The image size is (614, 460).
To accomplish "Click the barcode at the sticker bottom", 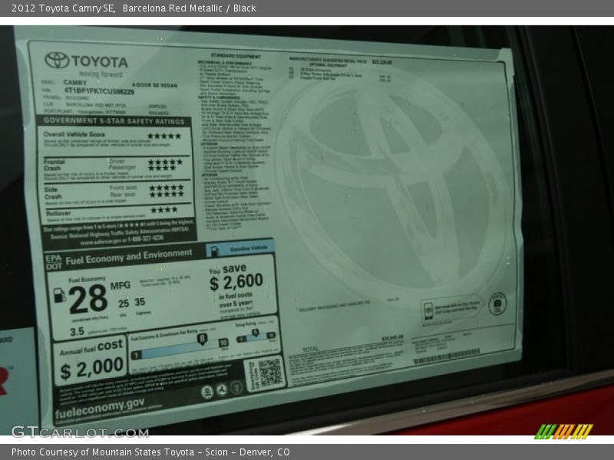I will coord(447,356).
